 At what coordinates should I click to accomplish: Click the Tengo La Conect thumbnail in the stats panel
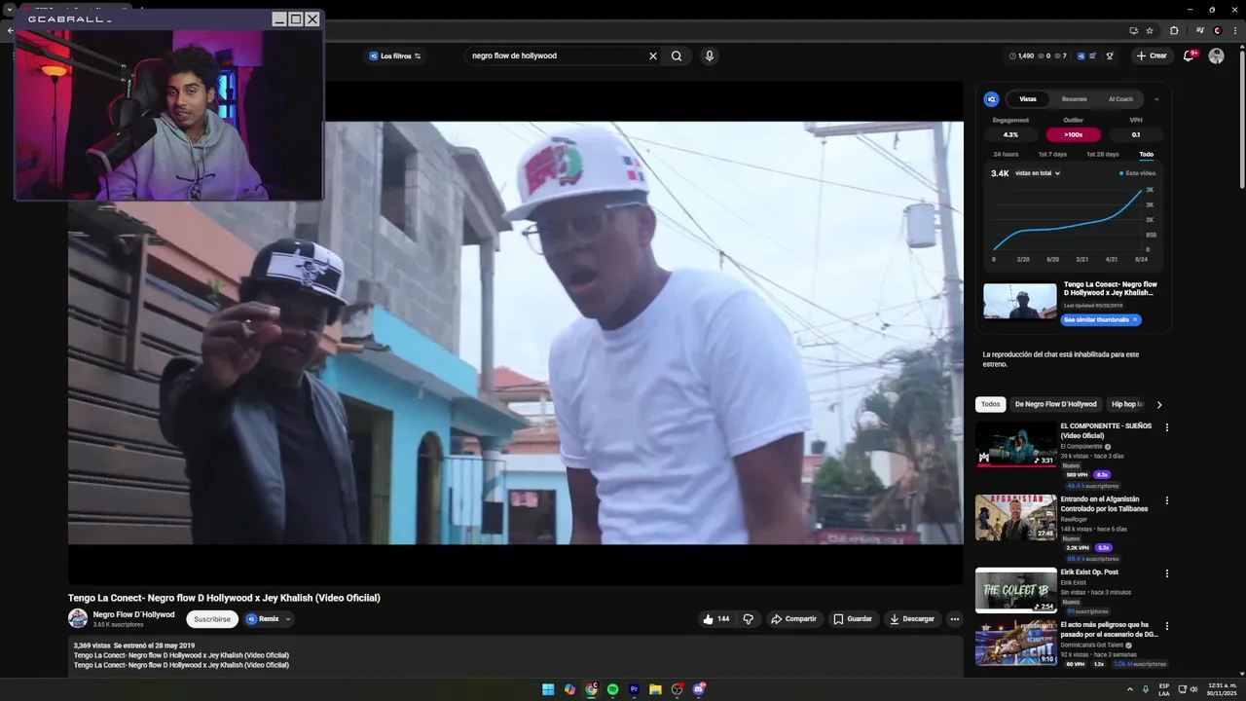click(1020, 301)
